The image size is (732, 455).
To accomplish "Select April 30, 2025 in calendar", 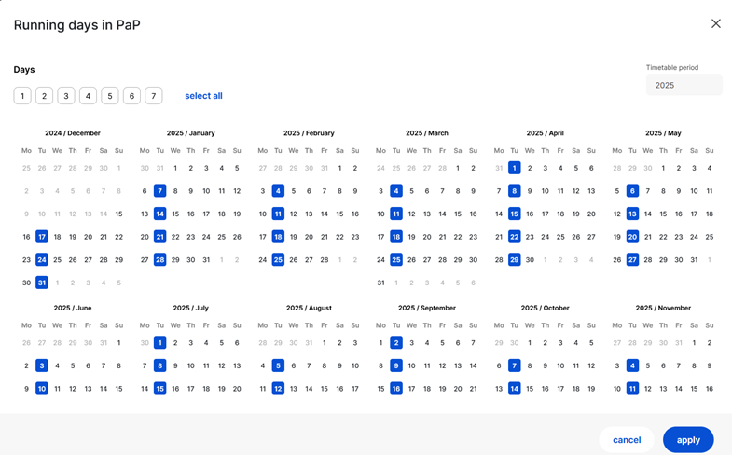I will [x=530, y=259].
